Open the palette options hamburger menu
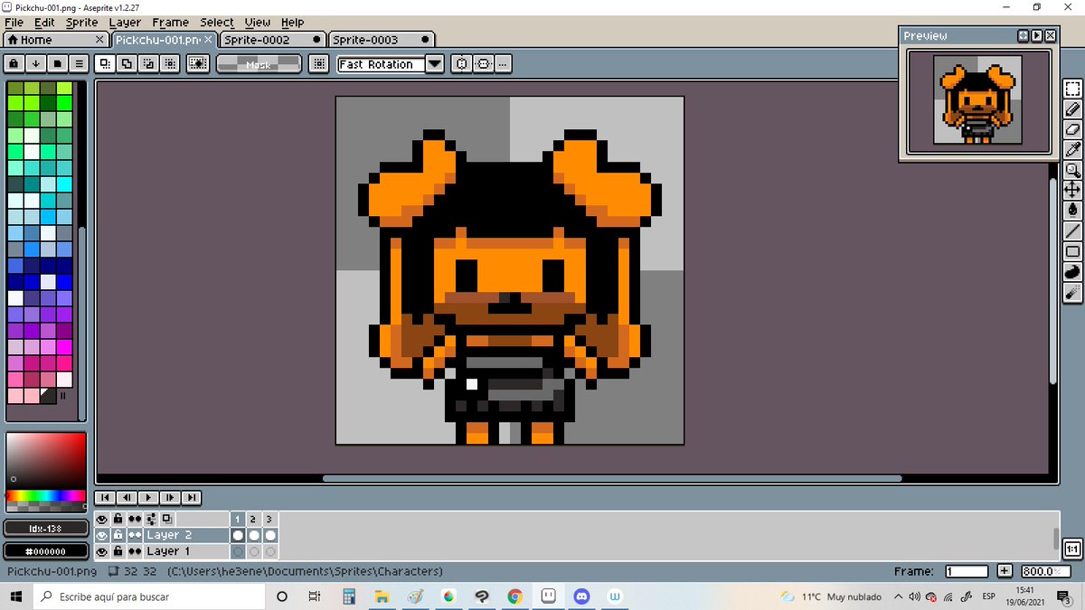Viewport: 1085px width, 610px height. tap(79, 64)
